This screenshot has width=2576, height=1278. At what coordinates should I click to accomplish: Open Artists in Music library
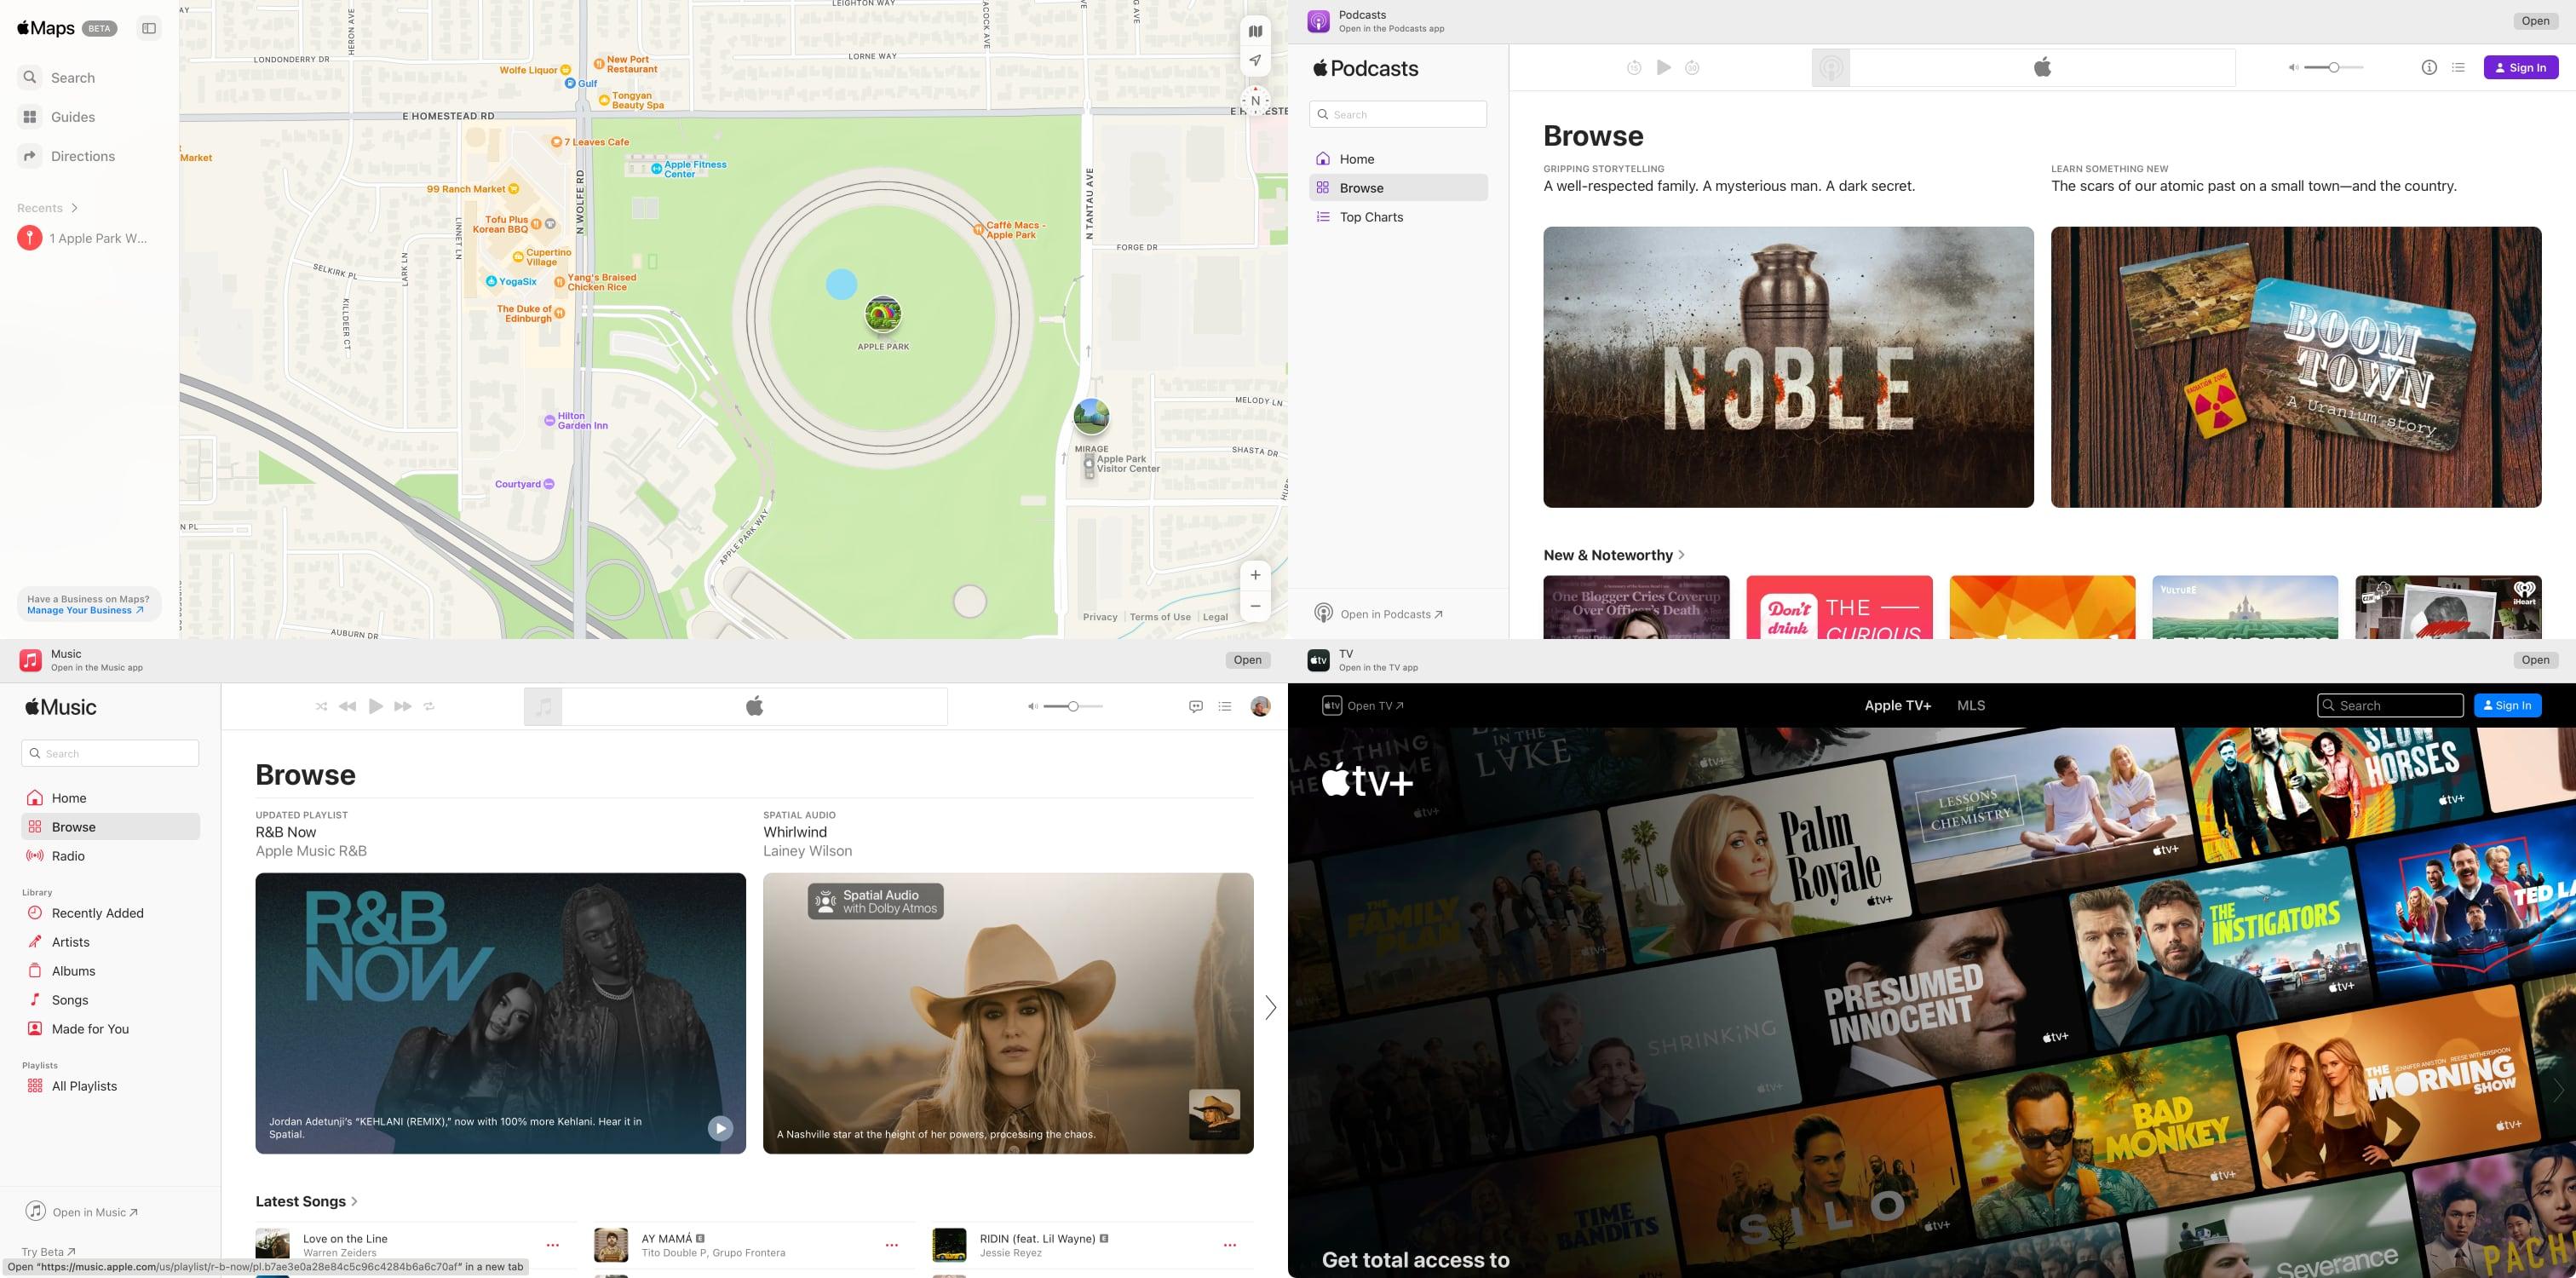tap(110, 942)
